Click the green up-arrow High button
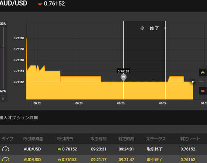The image size is (207, 163). [x=203, y=72]
